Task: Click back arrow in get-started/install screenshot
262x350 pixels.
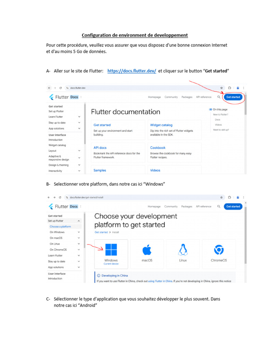Action: (x=49, y=197)
